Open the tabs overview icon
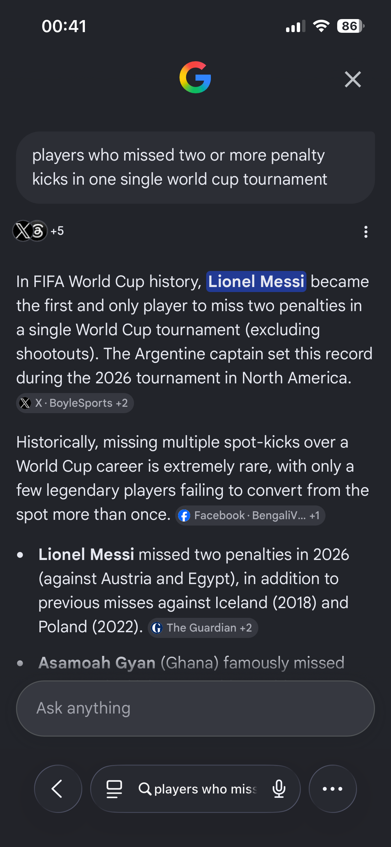 tap(114, 789)
